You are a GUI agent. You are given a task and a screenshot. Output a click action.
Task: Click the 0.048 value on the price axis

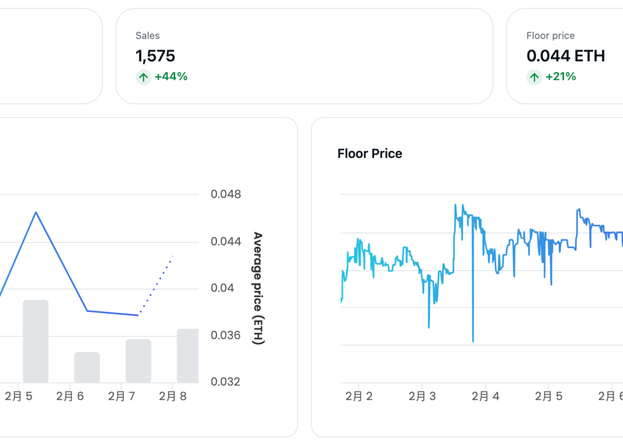[x=226, y=194]
